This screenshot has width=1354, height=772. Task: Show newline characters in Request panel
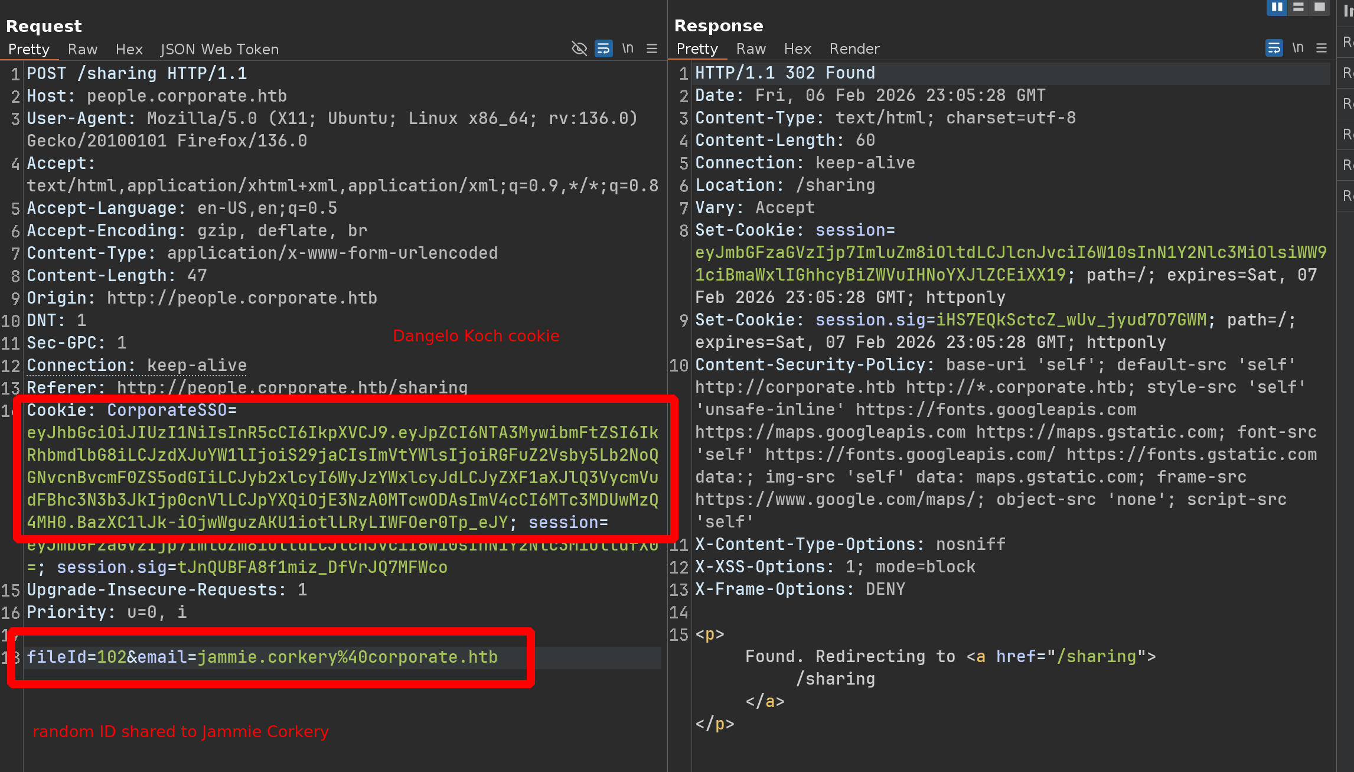[628, 48]
